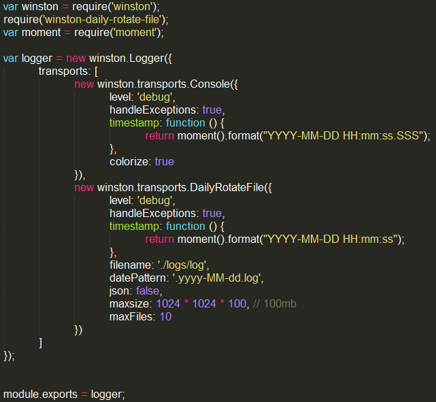Click the 'var logger' declaration
Viewport: 436px width, 402px height.
coord(28,58)
